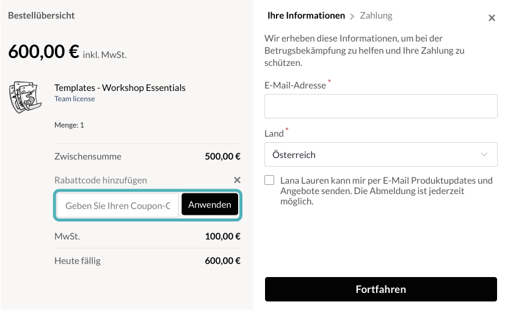Click into the E-Mail-Adresse text field
The height and width of the screenshot is (310, 505).
tap(380, 106)
